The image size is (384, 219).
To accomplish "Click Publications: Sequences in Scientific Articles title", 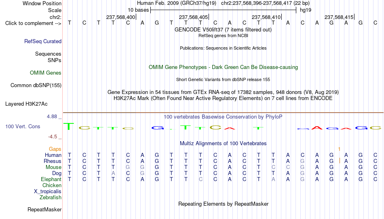I will pos(223,48).
